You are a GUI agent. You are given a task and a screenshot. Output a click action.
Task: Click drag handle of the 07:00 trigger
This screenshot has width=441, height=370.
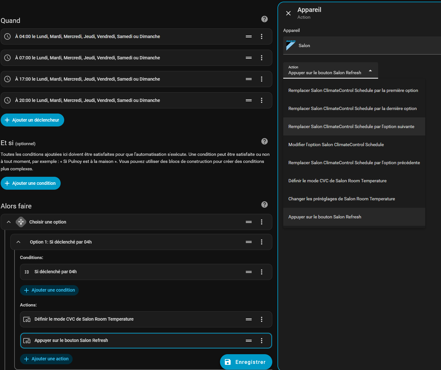[x=249, y=58]
